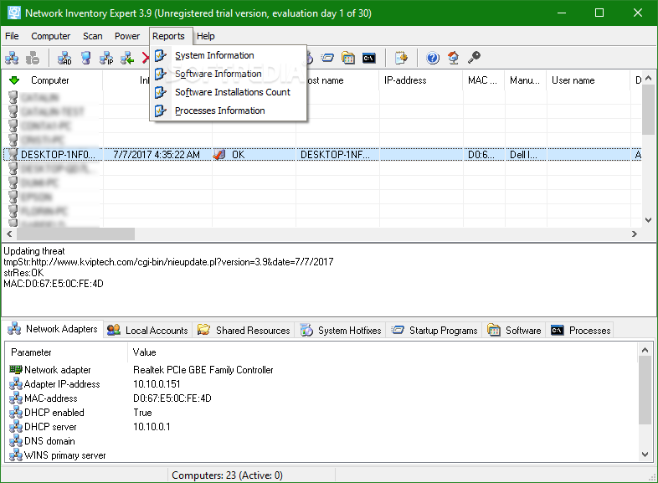This screenshot has width=658, height=483.
Task: Sort by the IP-address column header
Action: tap(421, 80)
